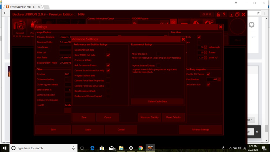Enable the Skip Diskspace Check checkbox
The height and width of the screenshot is (152, 270).
click(108, 91)
